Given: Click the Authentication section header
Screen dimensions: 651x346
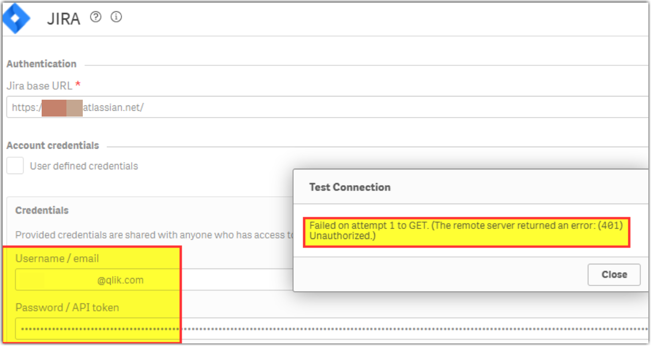Looking at the screenshot, I should [x=42, y=63].
